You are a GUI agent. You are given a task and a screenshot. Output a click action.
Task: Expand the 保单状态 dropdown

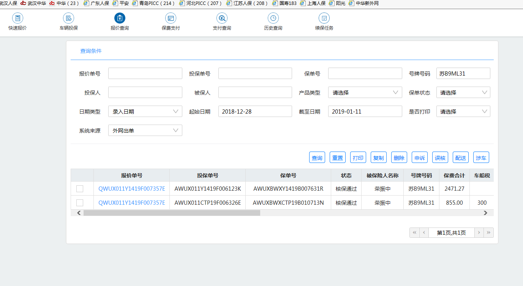point(463,93)
